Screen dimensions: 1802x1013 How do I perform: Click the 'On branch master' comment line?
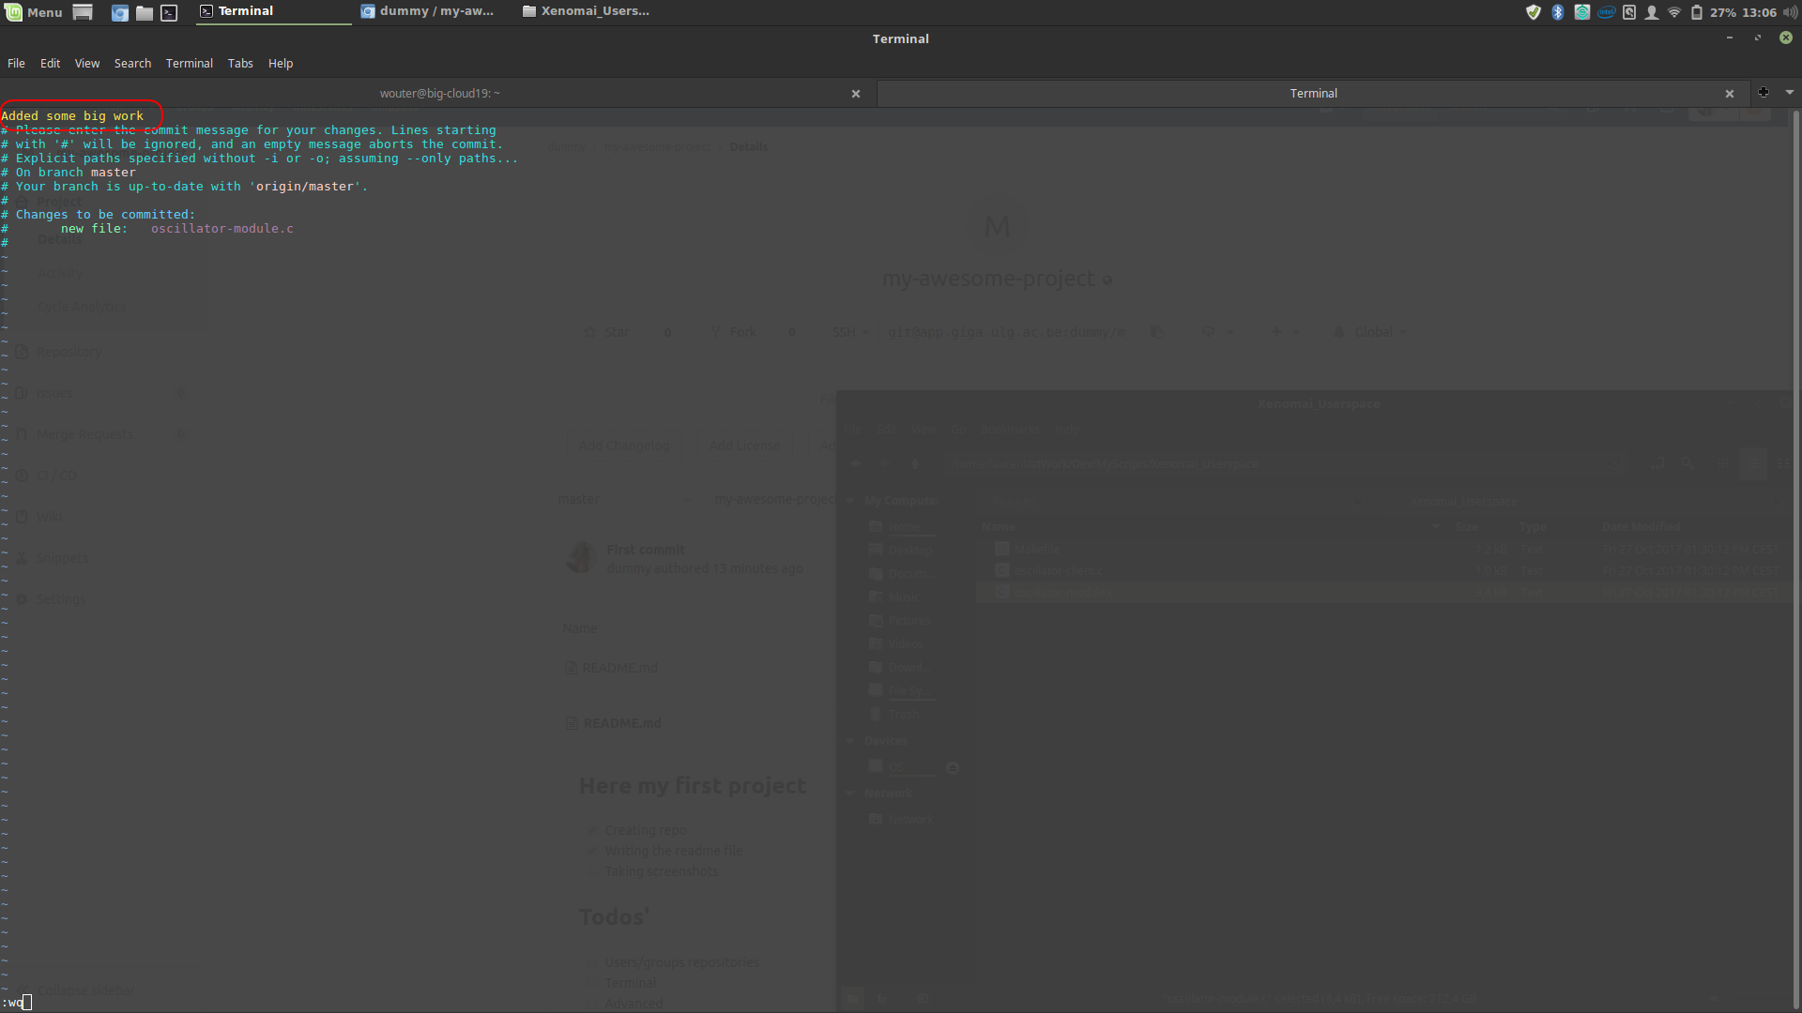tap(69, 173)
